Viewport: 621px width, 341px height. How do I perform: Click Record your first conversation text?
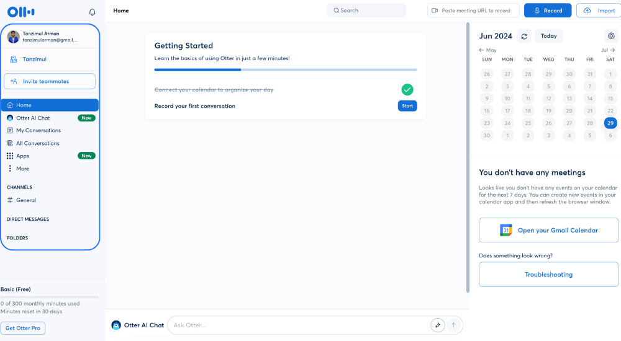tap(195, 106)
